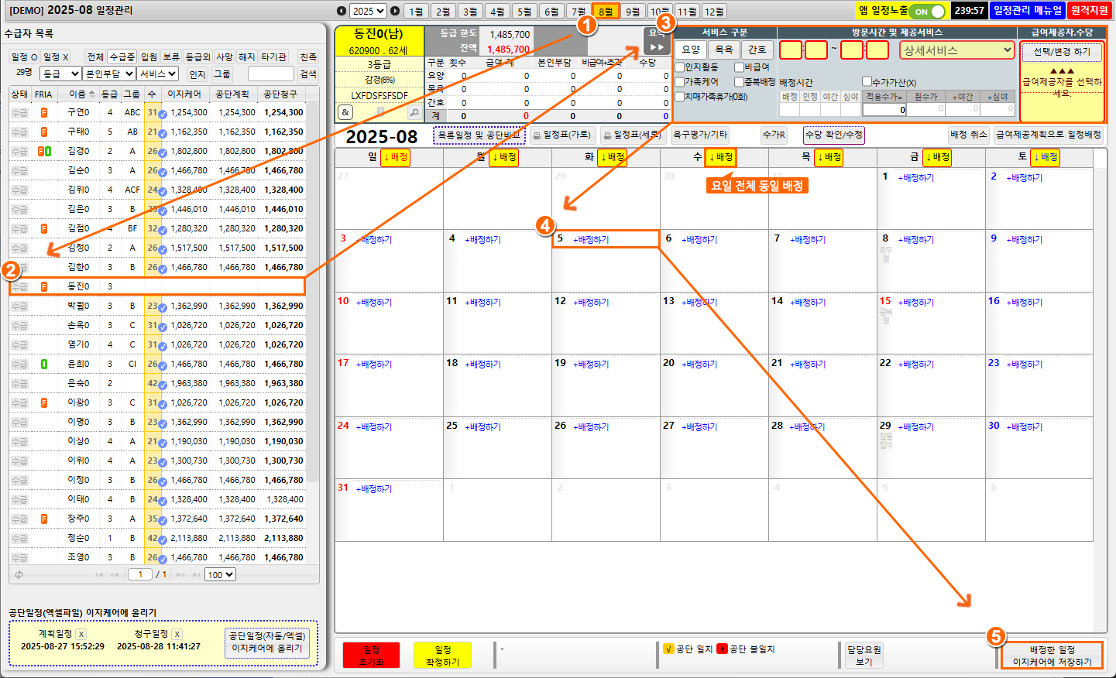Open horizontal schedule print 일정표(가로)
Image resolution: width=1116 pixels, height=678 pixels.
pos(563,135)
